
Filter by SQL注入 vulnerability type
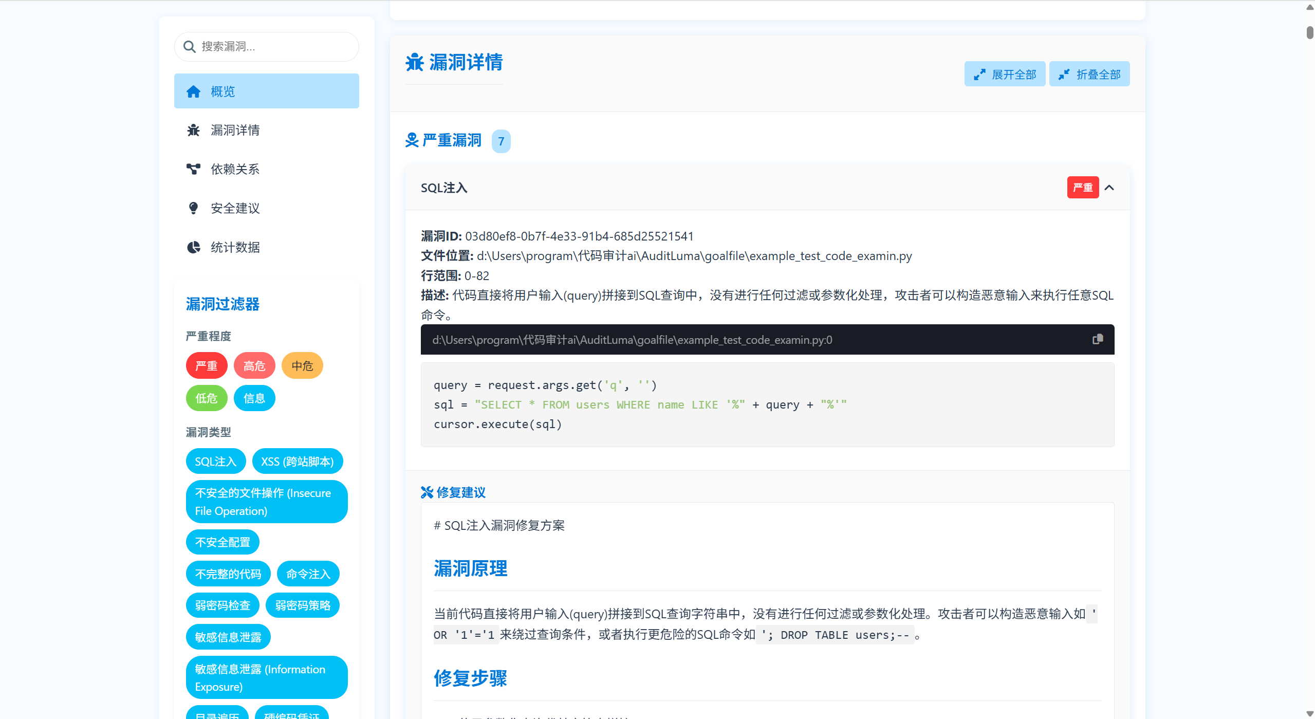(216, 462)
